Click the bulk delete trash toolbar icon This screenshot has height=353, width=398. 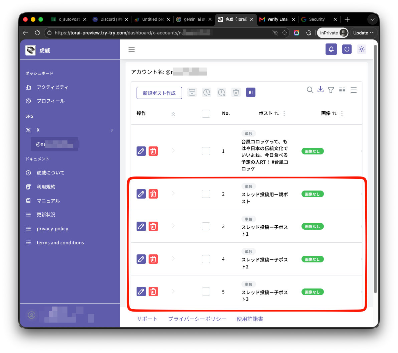236,92
